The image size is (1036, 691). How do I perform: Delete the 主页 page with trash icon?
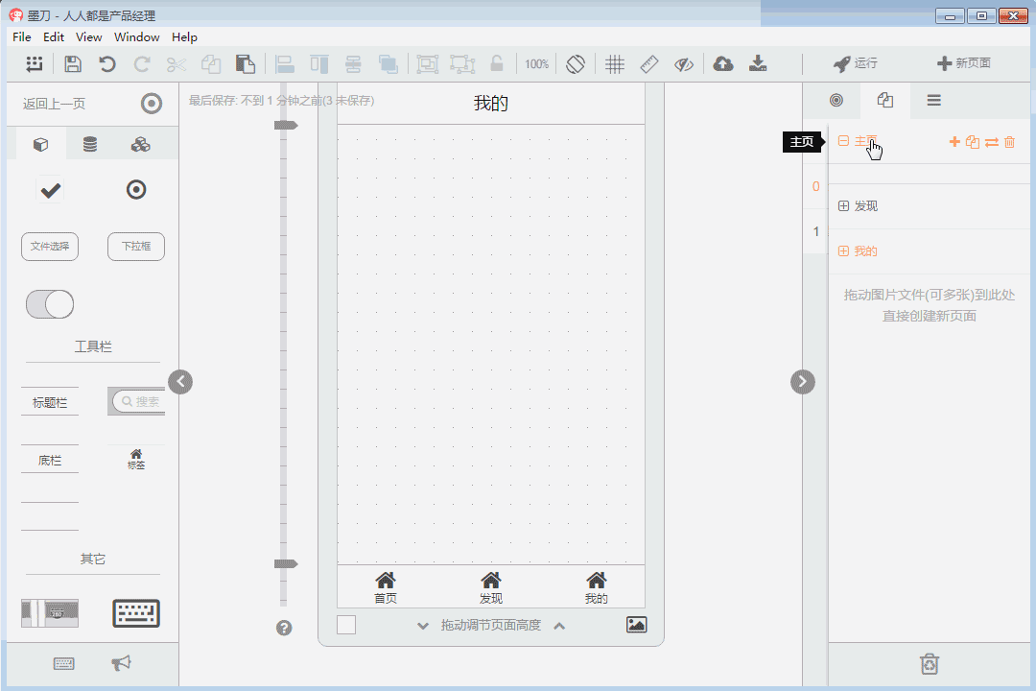[x=1009, y=142]
